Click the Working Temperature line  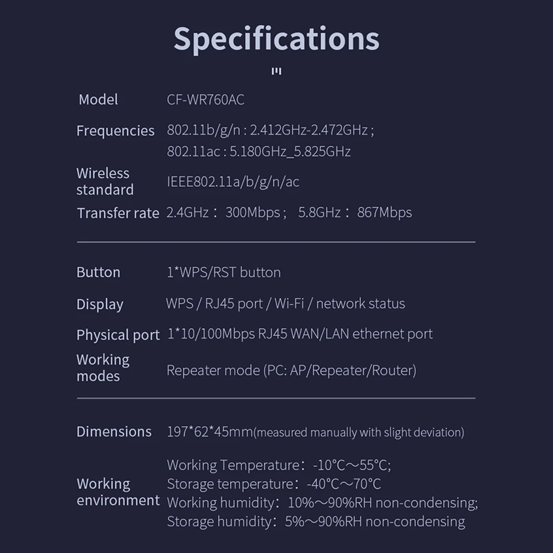pyautogui.click(x=278, y=465)
